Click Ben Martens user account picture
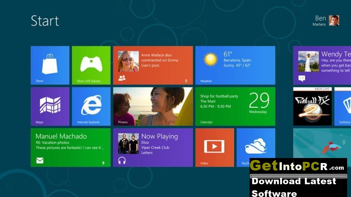Viewport: 351px width, 197px height. pyautogui.click(x=334, y=21)
